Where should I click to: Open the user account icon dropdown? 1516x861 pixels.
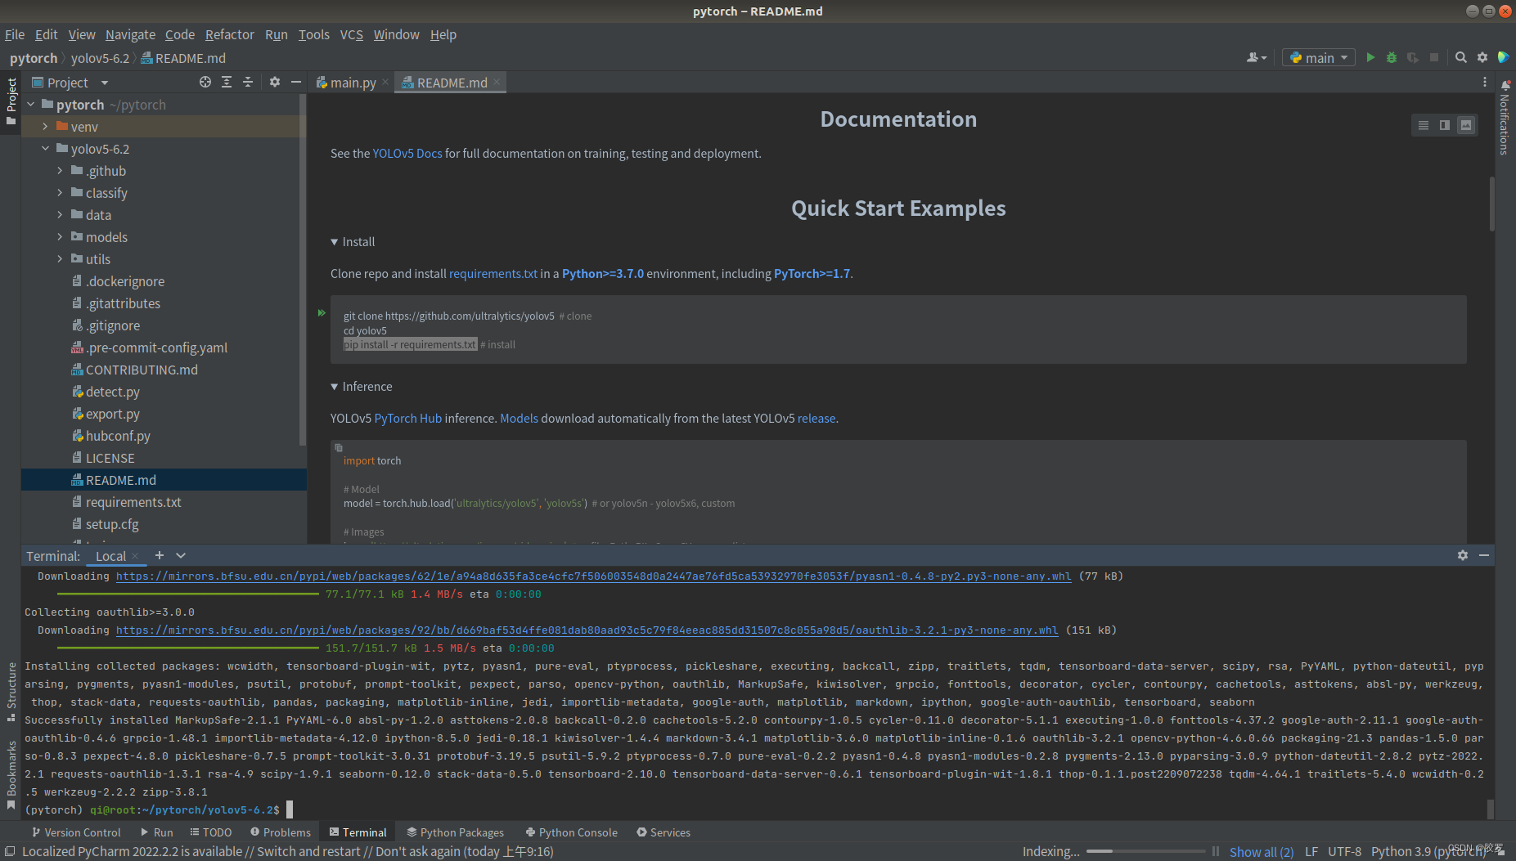[1257, 57]
